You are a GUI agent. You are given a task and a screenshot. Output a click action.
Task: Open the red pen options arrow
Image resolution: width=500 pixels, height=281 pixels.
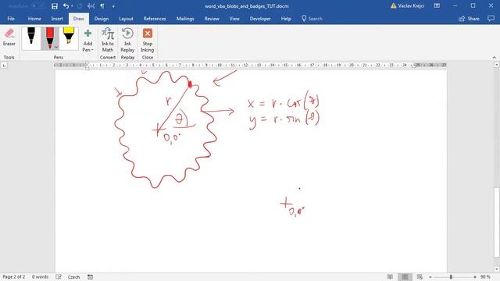(x=56, y=47)
